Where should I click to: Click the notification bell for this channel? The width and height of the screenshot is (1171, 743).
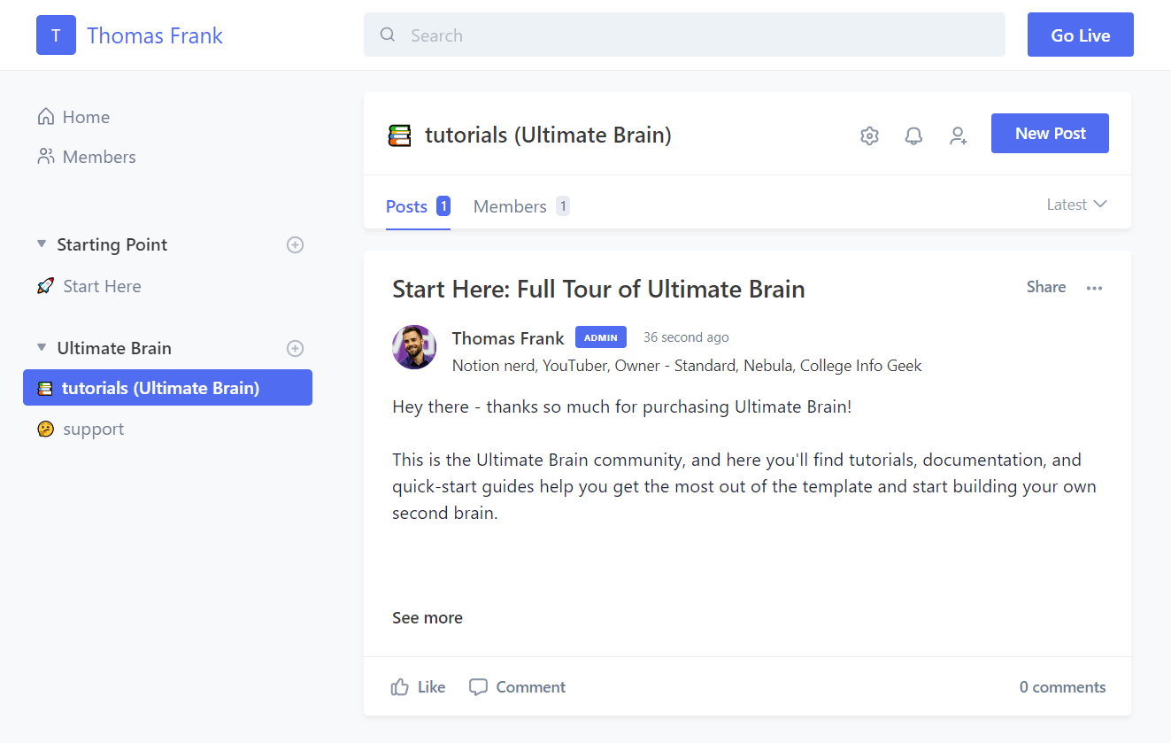[x=913, y=135]
